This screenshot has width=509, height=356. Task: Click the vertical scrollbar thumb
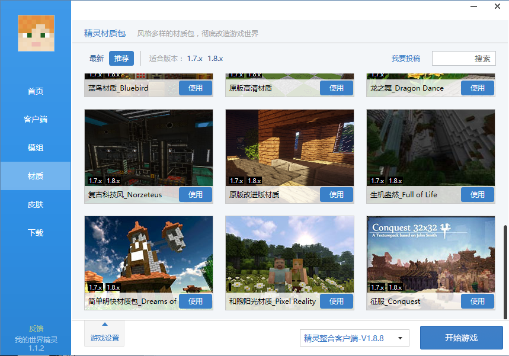coord(505,272)
